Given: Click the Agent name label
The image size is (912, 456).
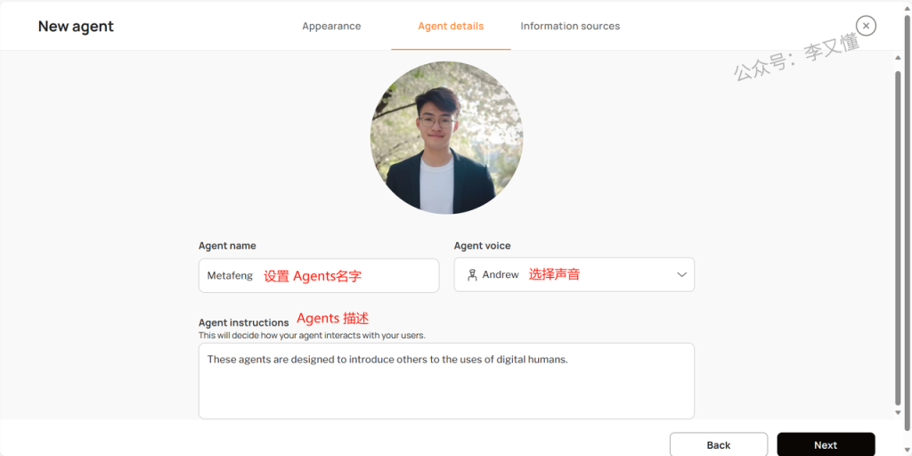Looking at the screenshot, I should pos(227,246).
